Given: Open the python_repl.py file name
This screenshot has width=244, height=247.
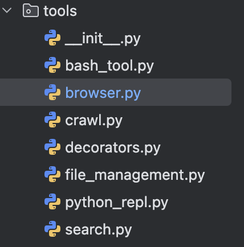Looking at the screenshot, I should (117, 203).
